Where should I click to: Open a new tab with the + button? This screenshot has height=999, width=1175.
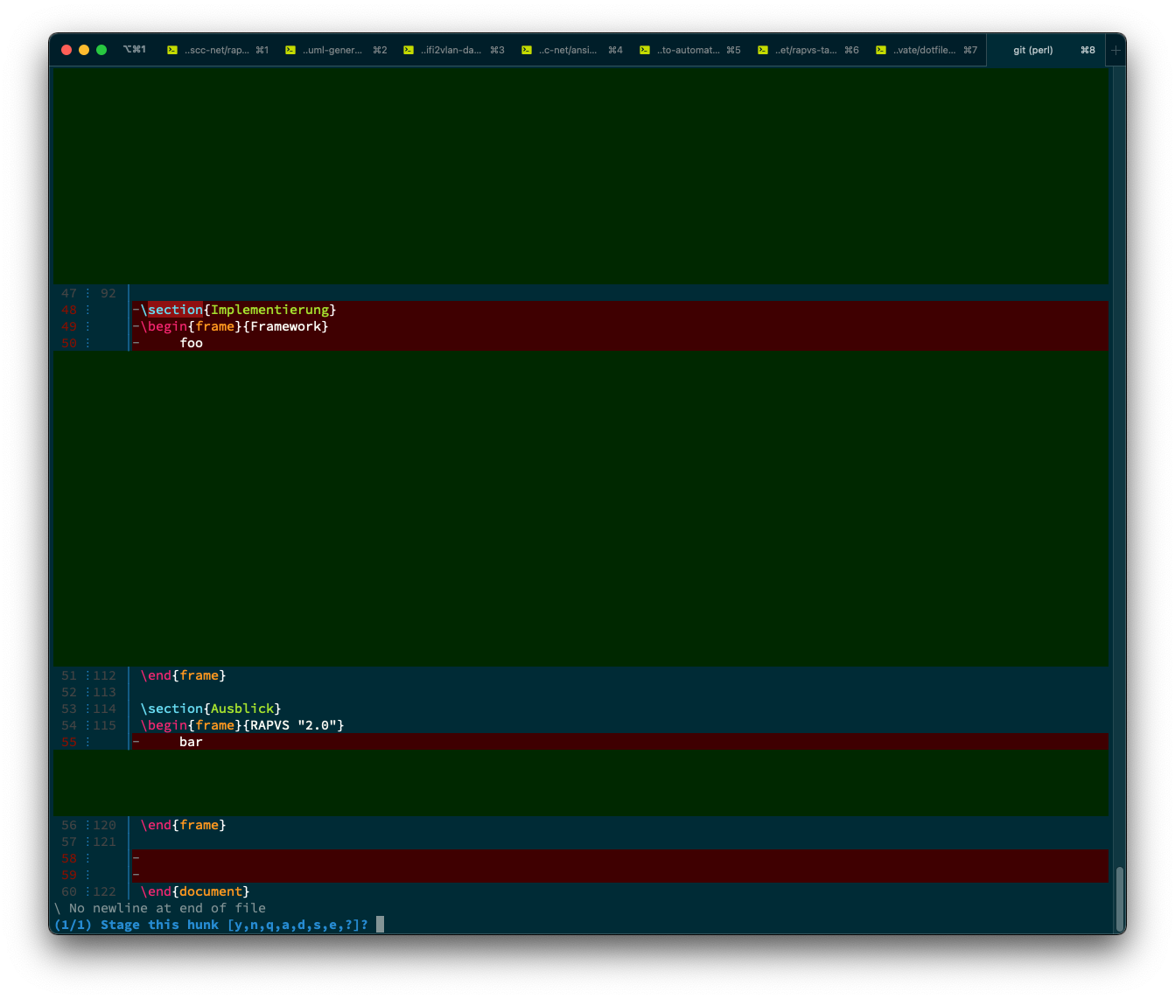pos(1116,50)
